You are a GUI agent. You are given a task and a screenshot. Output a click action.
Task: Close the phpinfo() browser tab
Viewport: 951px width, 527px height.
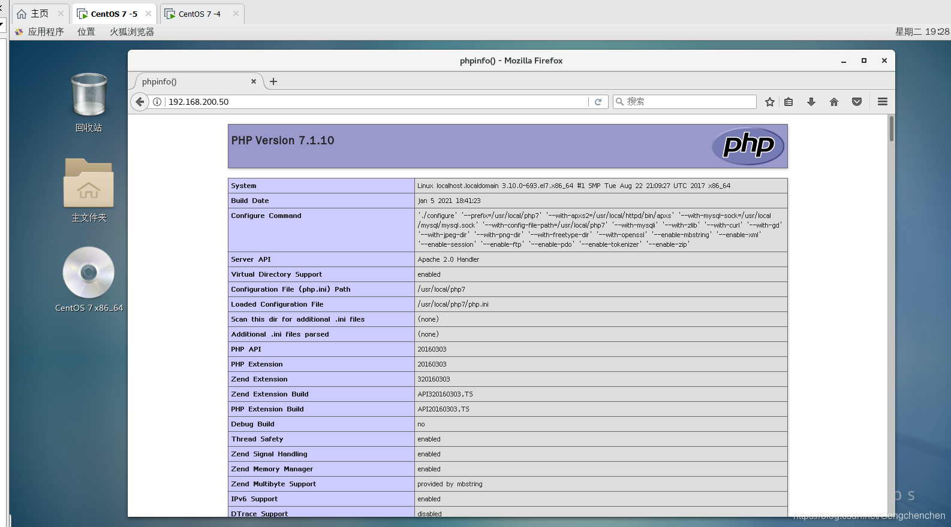(x=254, y=81)
